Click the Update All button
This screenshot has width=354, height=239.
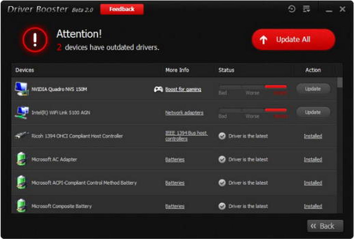click(x=294, y=40)
